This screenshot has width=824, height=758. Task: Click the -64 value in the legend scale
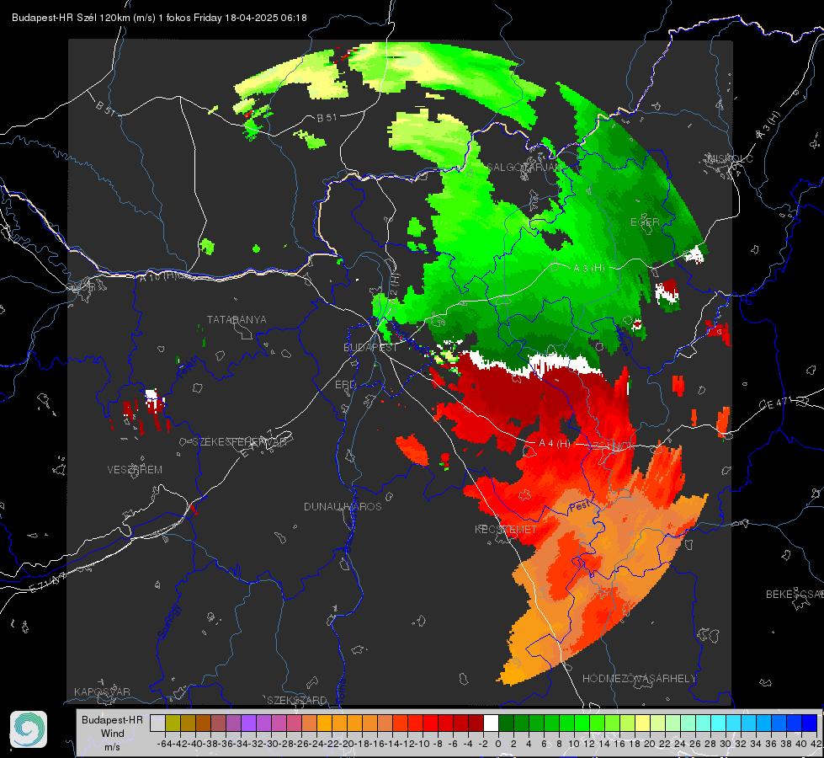(164, 744)
